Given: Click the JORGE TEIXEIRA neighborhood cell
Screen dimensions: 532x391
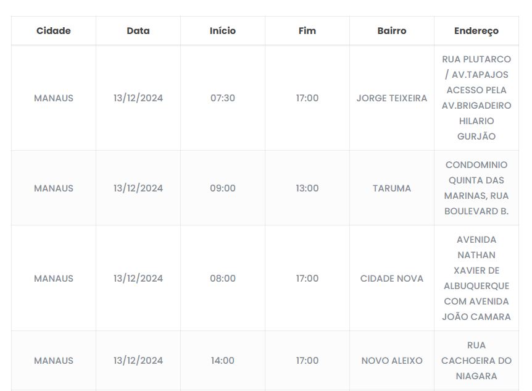Looking at the screenshot, I should (x=392, y=98).
